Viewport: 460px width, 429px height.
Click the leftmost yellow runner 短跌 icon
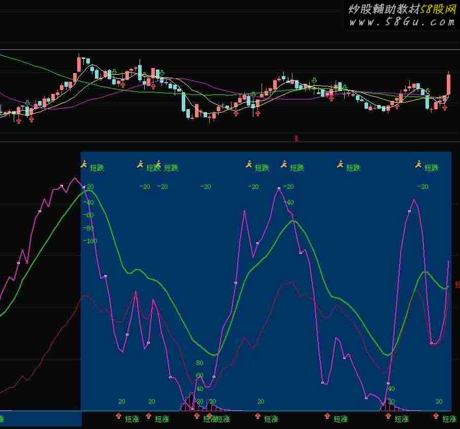point(84,164)
